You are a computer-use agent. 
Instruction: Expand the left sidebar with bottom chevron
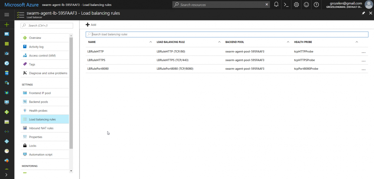point(7,174)
